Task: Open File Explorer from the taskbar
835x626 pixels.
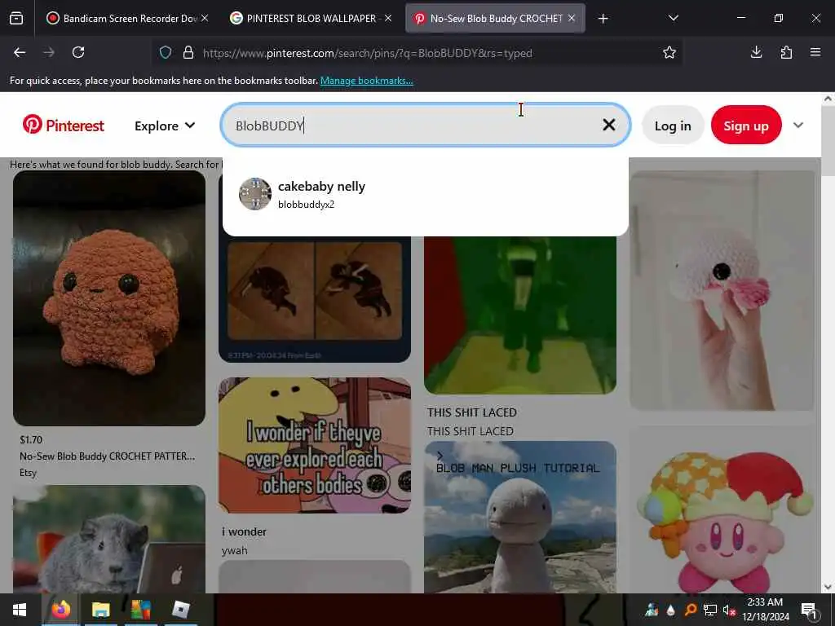Action: (x=100, y=610)
